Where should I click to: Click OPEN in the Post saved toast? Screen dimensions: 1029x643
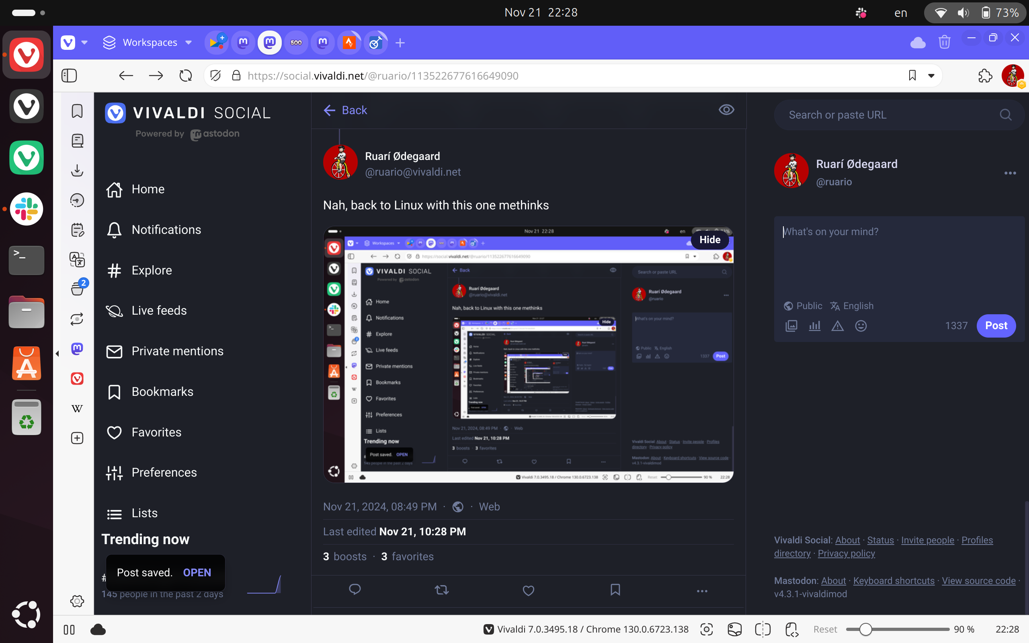click(x=197, y=572)
